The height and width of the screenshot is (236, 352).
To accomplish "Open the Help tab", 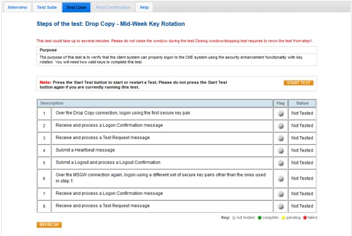I will pyautogui.click(x=144, y=7).
